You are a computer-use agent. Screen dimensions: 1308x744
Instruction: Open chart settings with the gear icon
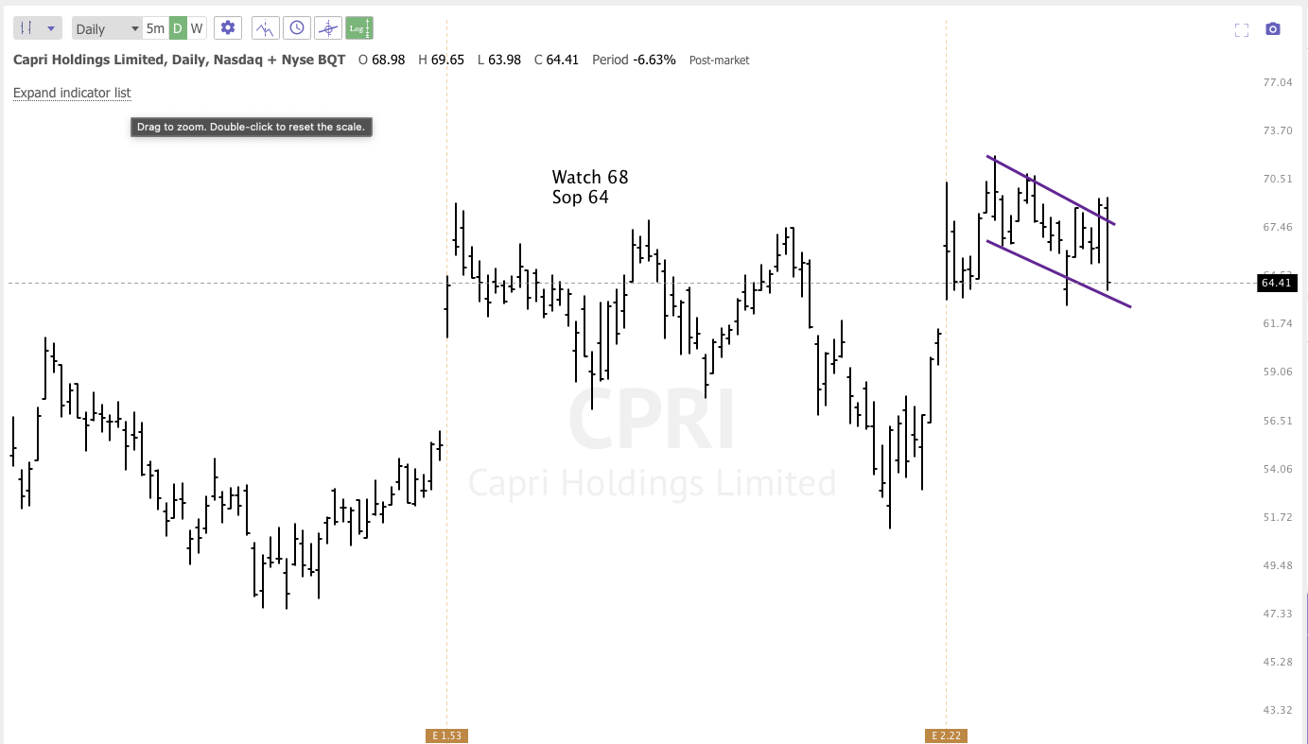[227, 27]
